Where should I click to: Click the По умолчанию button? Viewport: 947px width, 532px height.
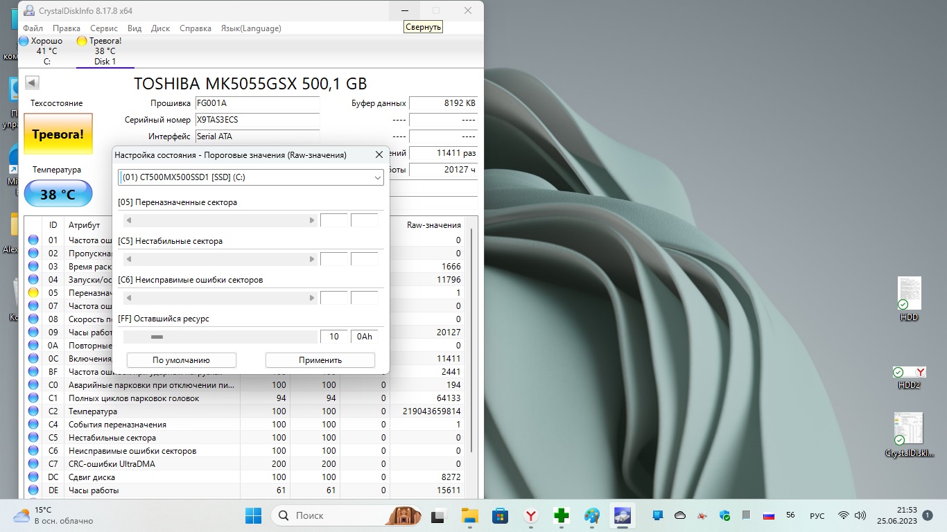tap(182, 360)
